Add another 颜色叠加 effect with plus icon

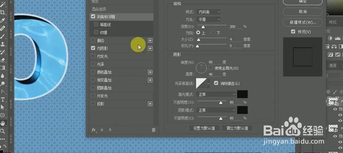tap(150, 72)
